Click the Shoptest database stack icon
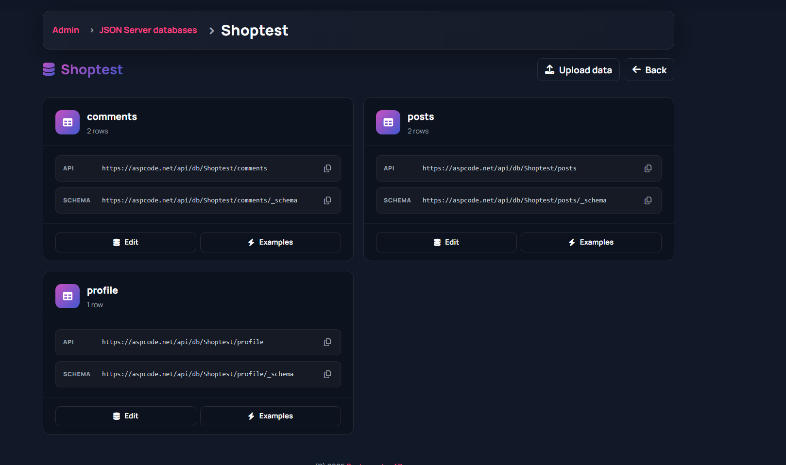Viewport: 786px width, 465px height. click(x=49, y=69)
